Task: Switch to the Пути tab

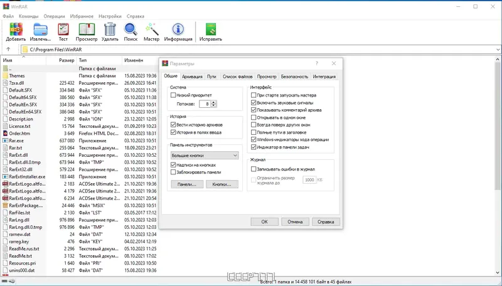Action: pyautogui.click(x=211, y=77)
